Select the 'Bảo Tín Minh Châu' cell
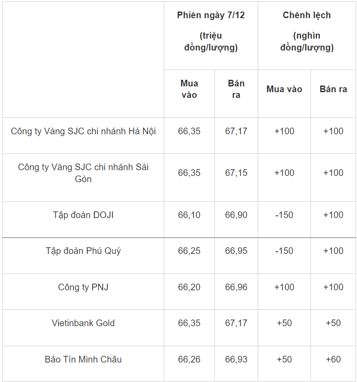The width and height of the screenshot is (357, 382). point(83,359)
